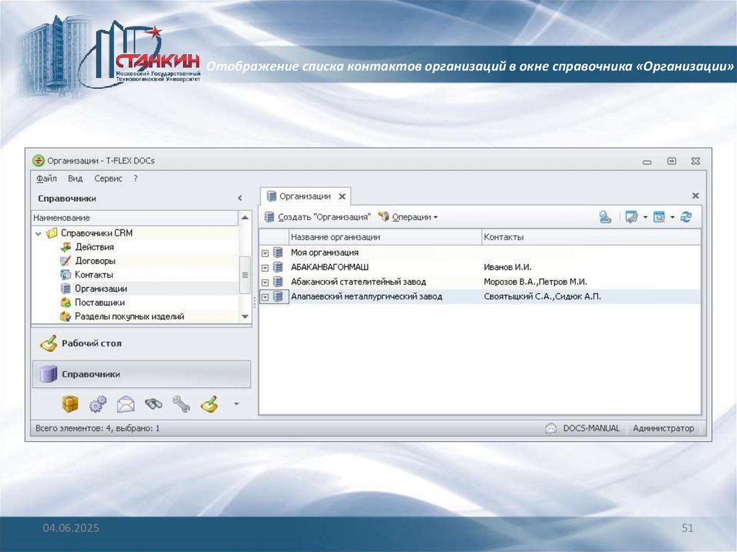Click the mail icon in status bar
737x552 pixels.
[551, 428]
